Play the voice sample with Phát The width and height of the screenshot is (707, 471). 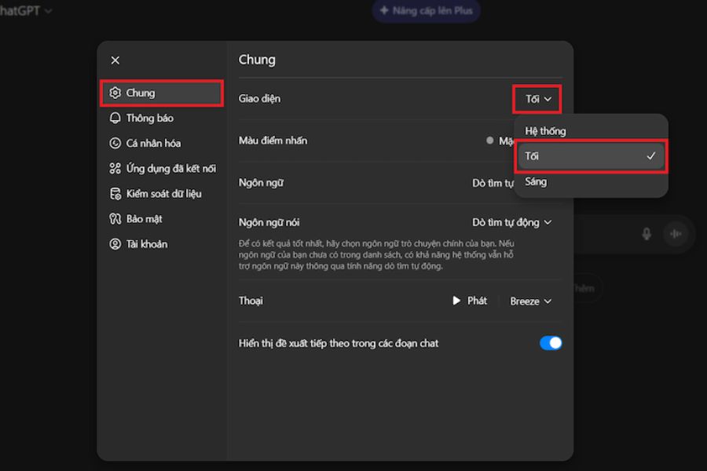pos(470,301)
